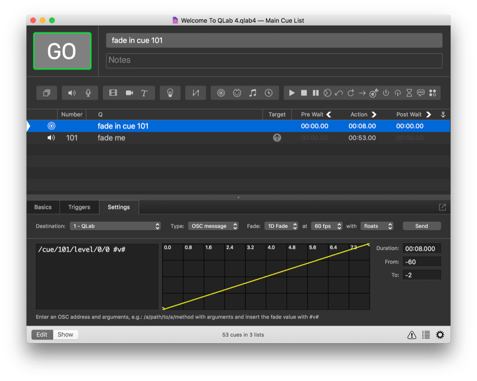Click the OSC message text area

pos(97,276)
